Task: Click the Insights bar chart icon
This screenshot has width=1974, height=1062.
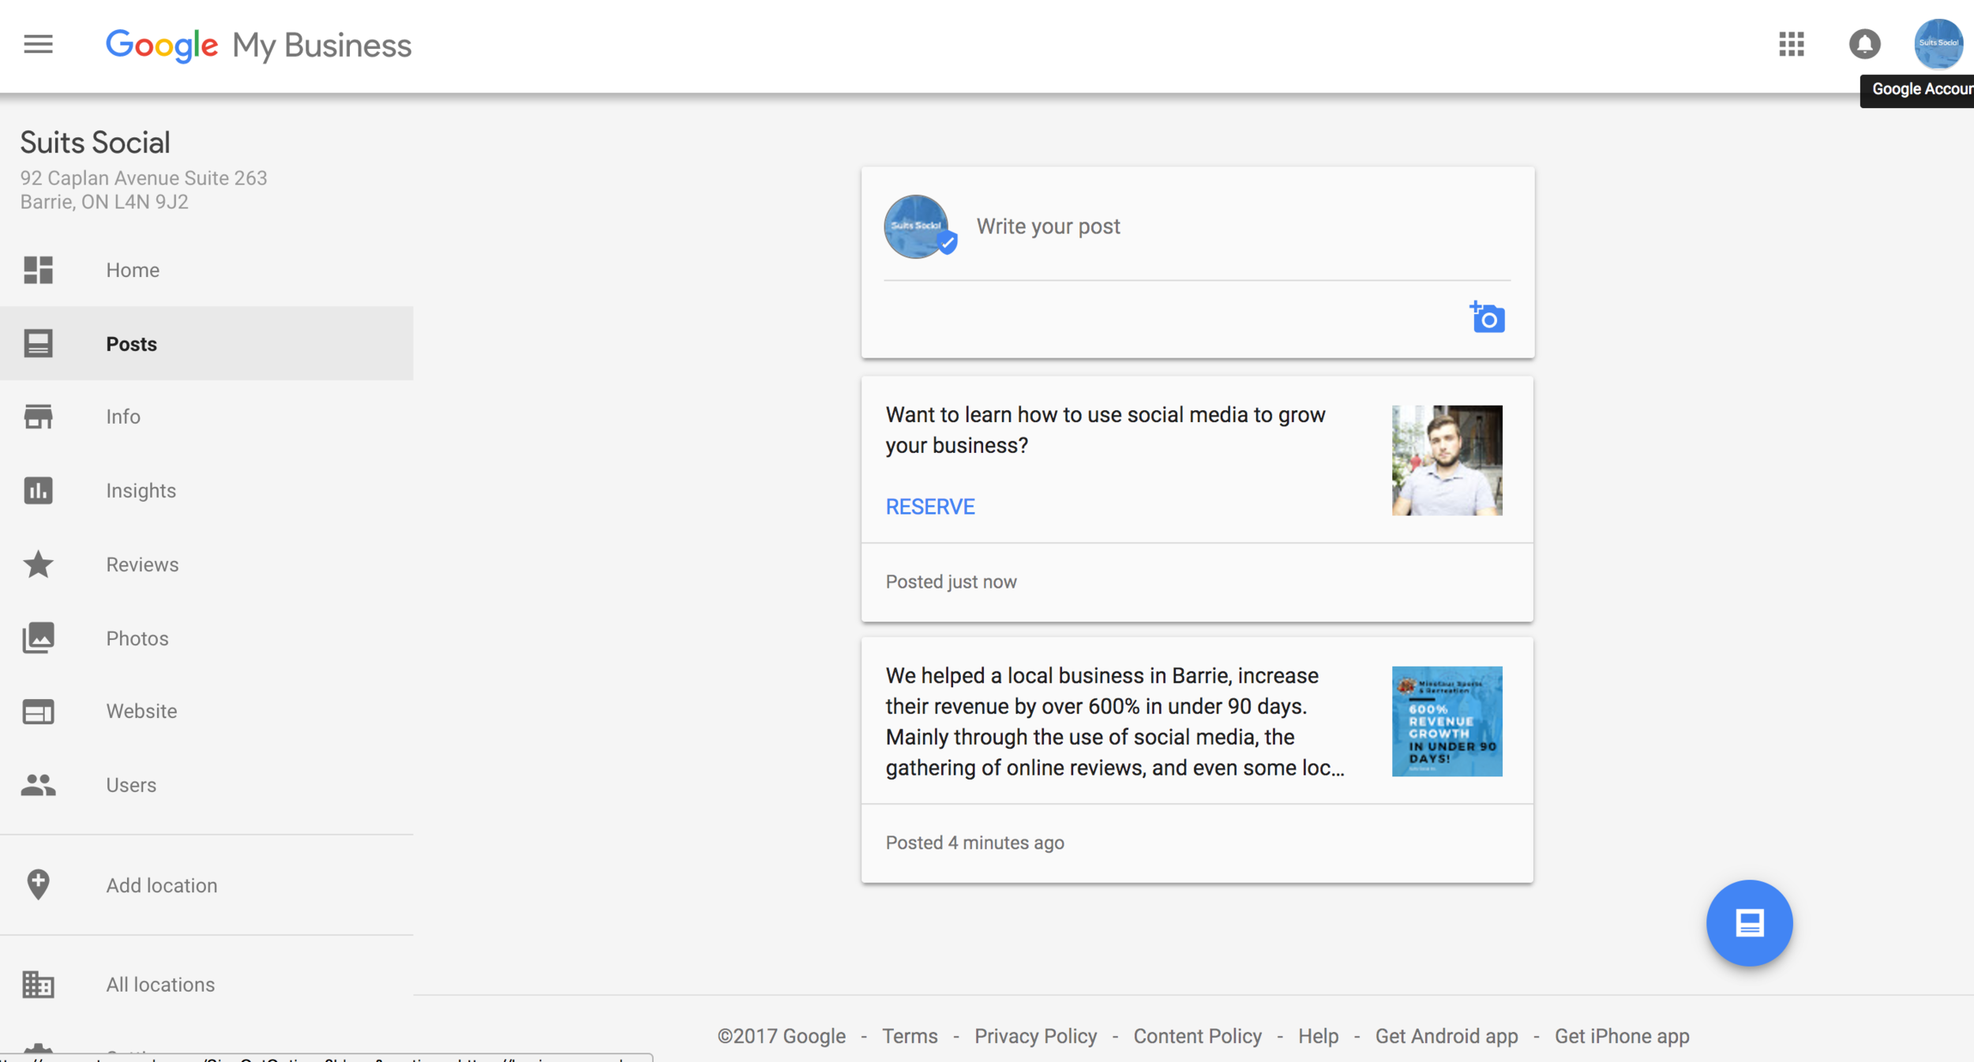Action: [38, 490]
